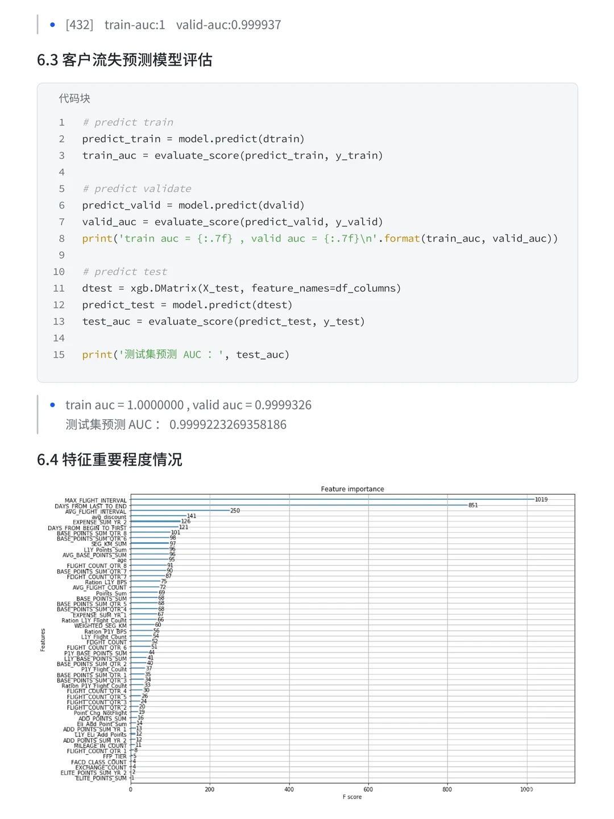Click the WEIGHTED_SEG_KM feature label
614x819 pixels.
point(100,626)
